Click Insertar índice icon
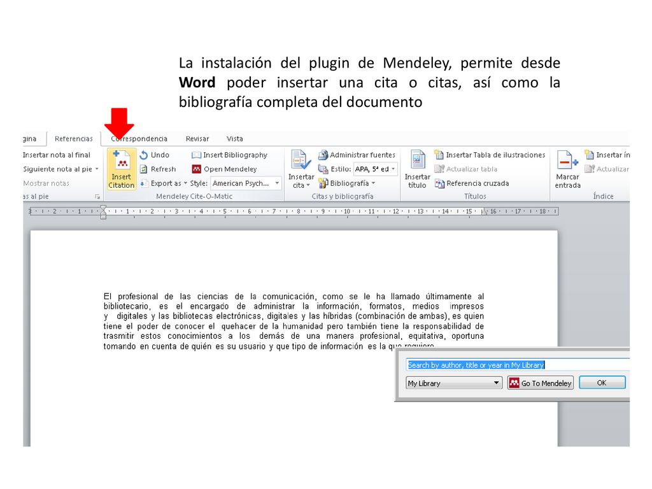This screenshot has height=489, width=652. (x=589, y=155)
